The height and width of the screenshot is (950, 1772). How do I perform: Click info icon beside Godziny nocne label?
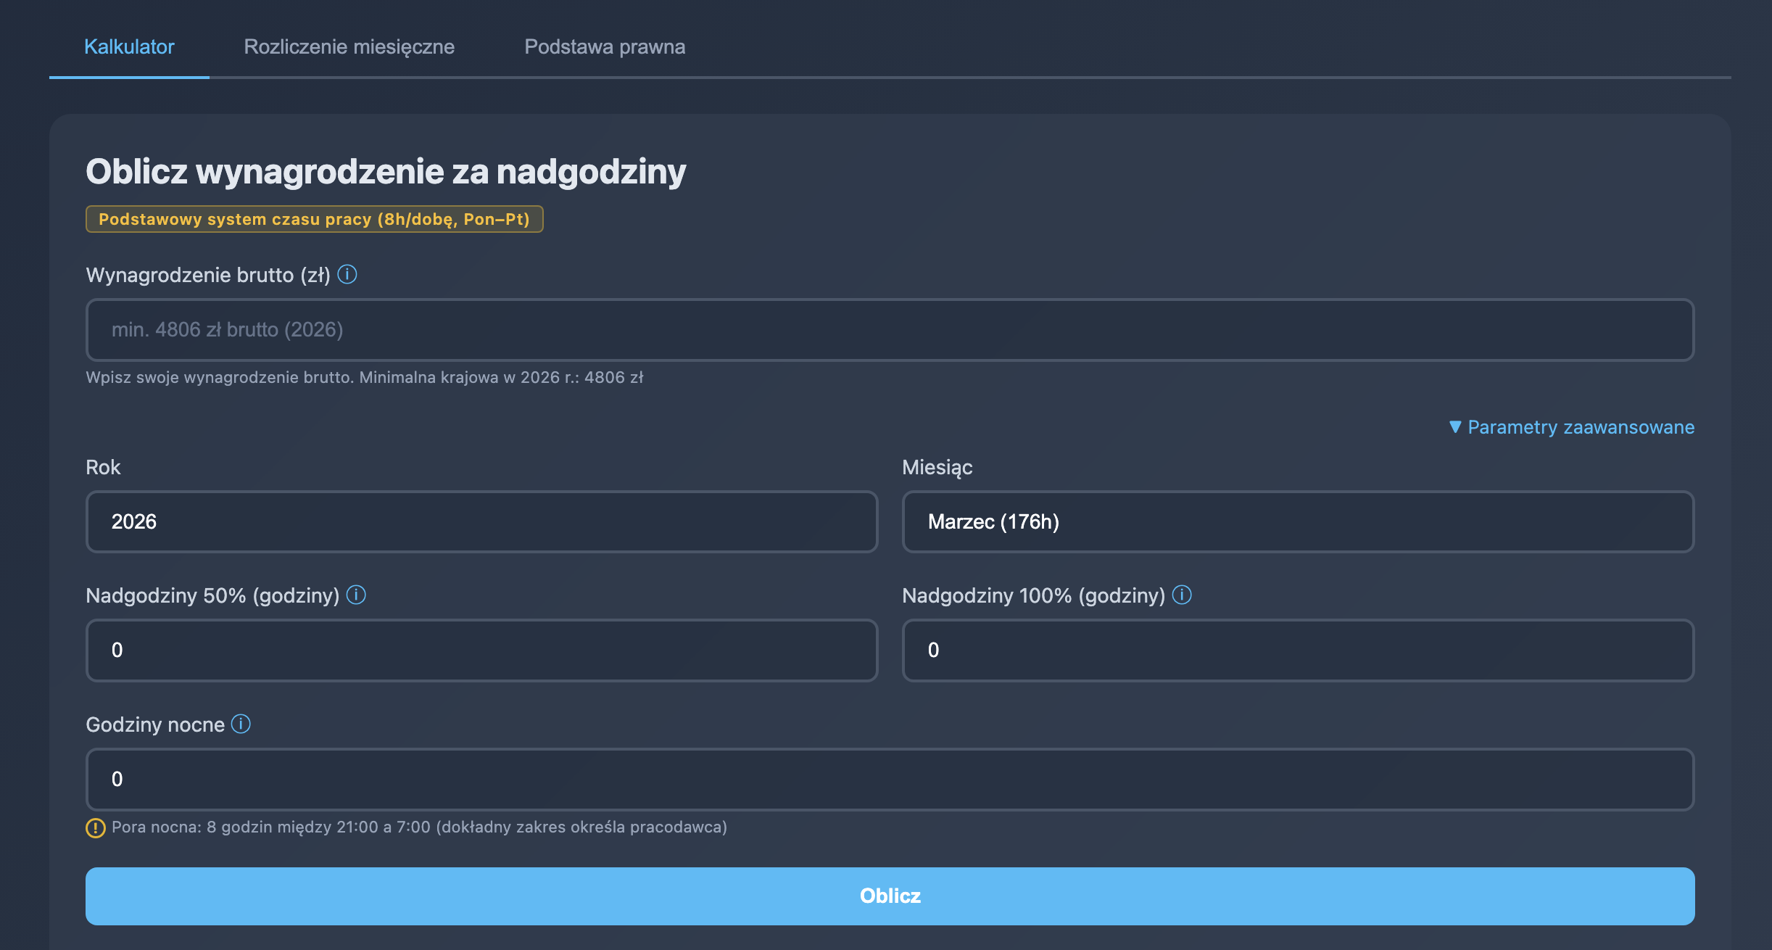pos(241,724)
